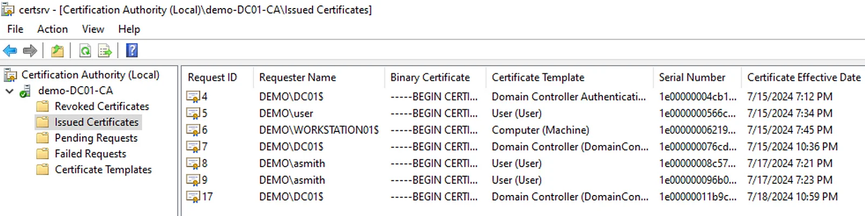The image size is (865, 216).
Task: Click serial number 1e000000096b0...
Action: click(697, 180)
